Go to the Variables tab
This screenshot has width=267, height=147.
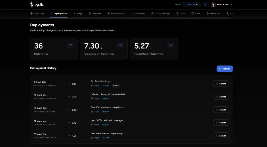click(138, 14)
